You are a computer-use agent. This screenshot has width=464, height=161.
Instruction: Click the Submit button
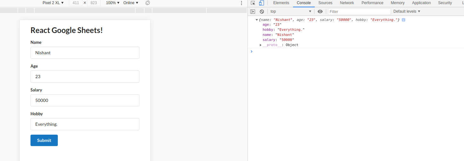point(44,140)
